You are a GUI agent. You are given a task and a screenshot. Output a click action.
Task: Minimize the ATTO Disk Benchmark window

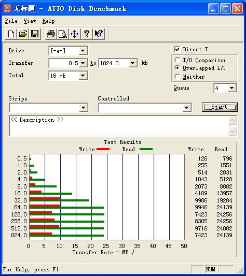(x=213, y=8)
